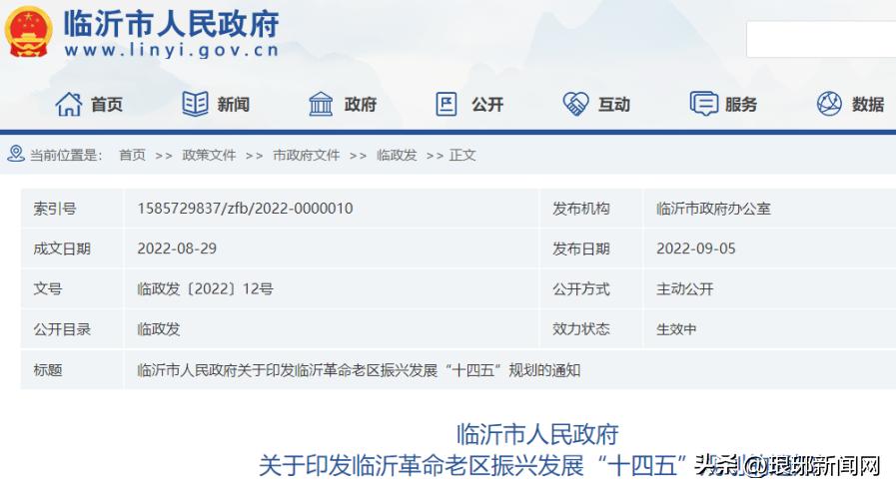
Task: Click the 临沂市人民政府 site title
Action: (x=171, y=23)
